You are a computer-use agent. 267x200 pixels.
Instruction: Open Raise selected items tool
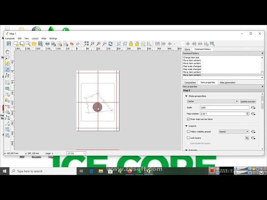[x=143, y=44]
